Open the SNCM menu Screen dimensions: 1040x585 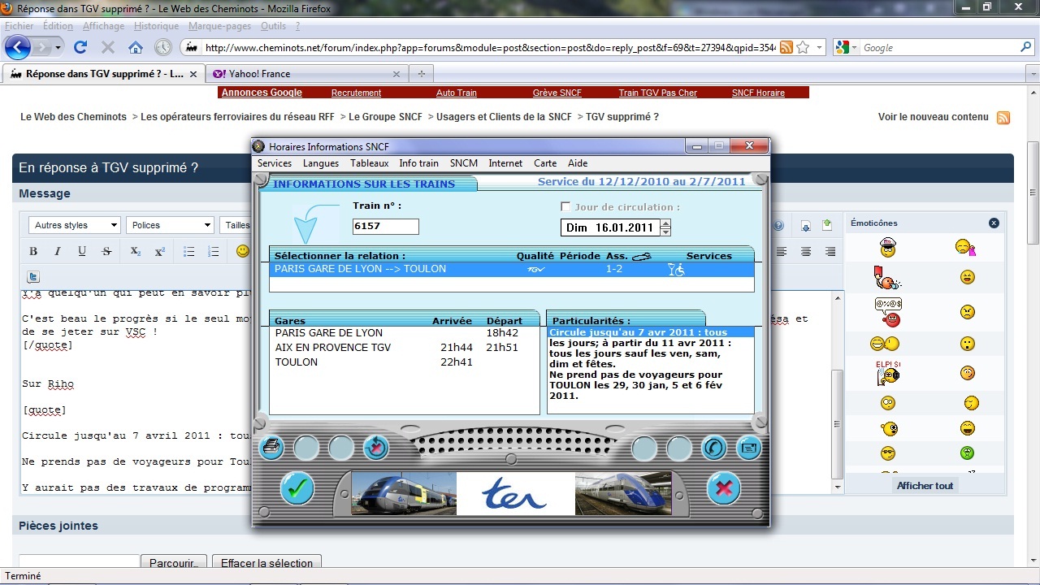coord(464,163)
